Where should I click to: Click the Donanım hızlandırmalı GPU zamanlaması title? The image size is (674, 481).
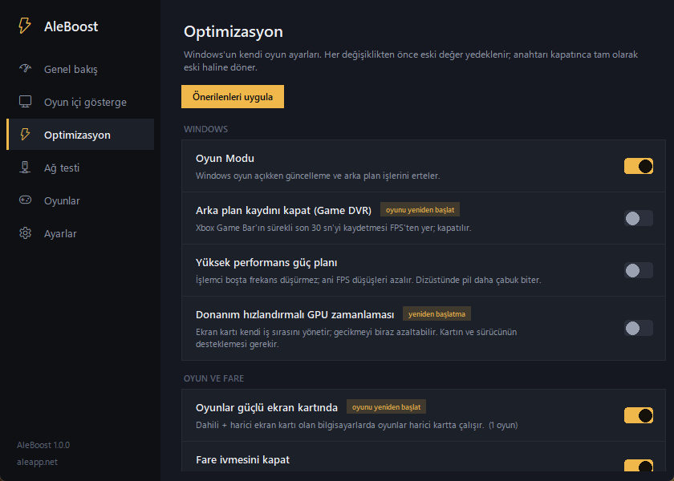[295, 315]
